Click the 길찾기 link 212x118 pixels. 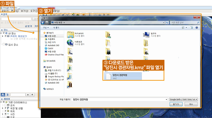28,26
